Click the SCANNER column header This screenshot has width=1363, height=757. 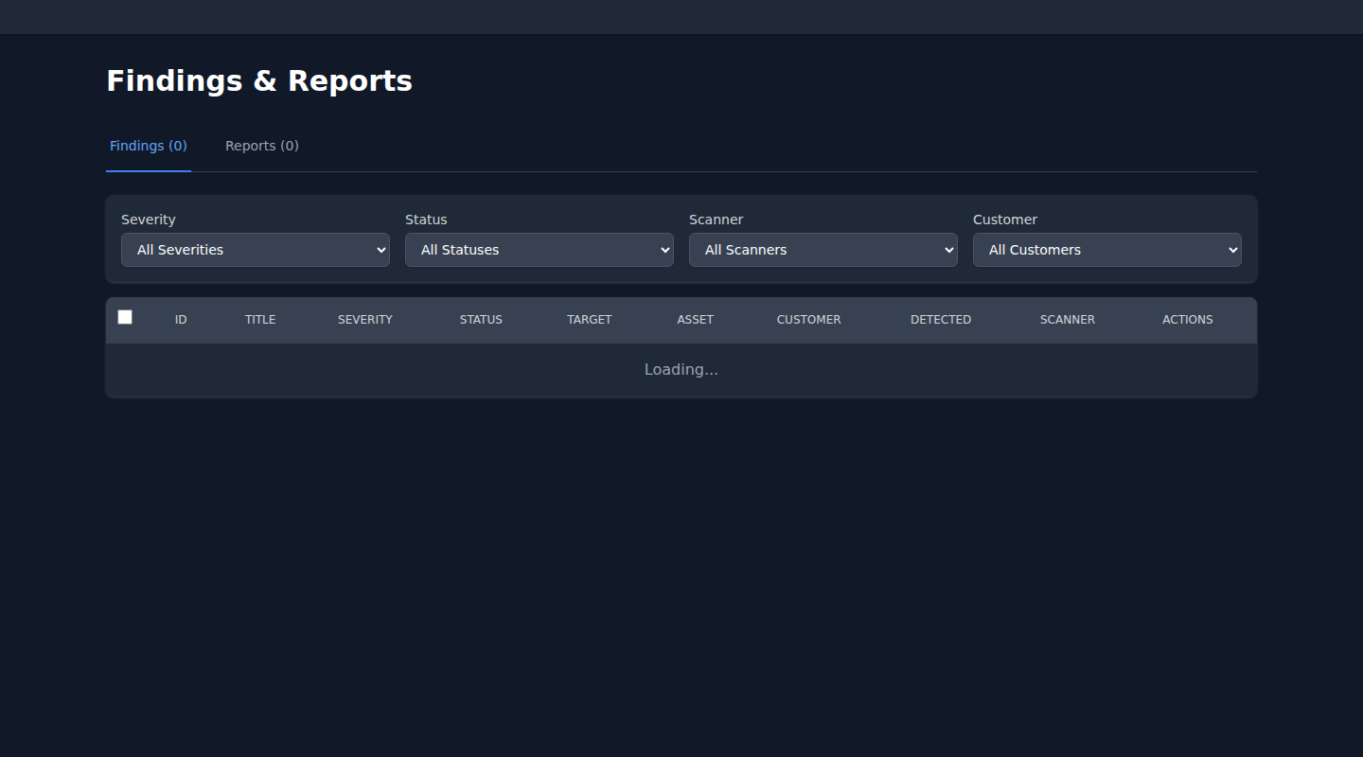tap(1067, 320)
